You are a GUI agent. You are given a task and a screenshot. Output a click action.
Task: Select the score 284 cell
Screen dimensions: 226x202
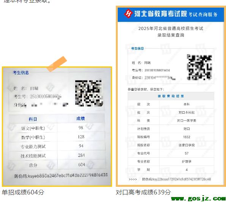click(x=81, y=155)
